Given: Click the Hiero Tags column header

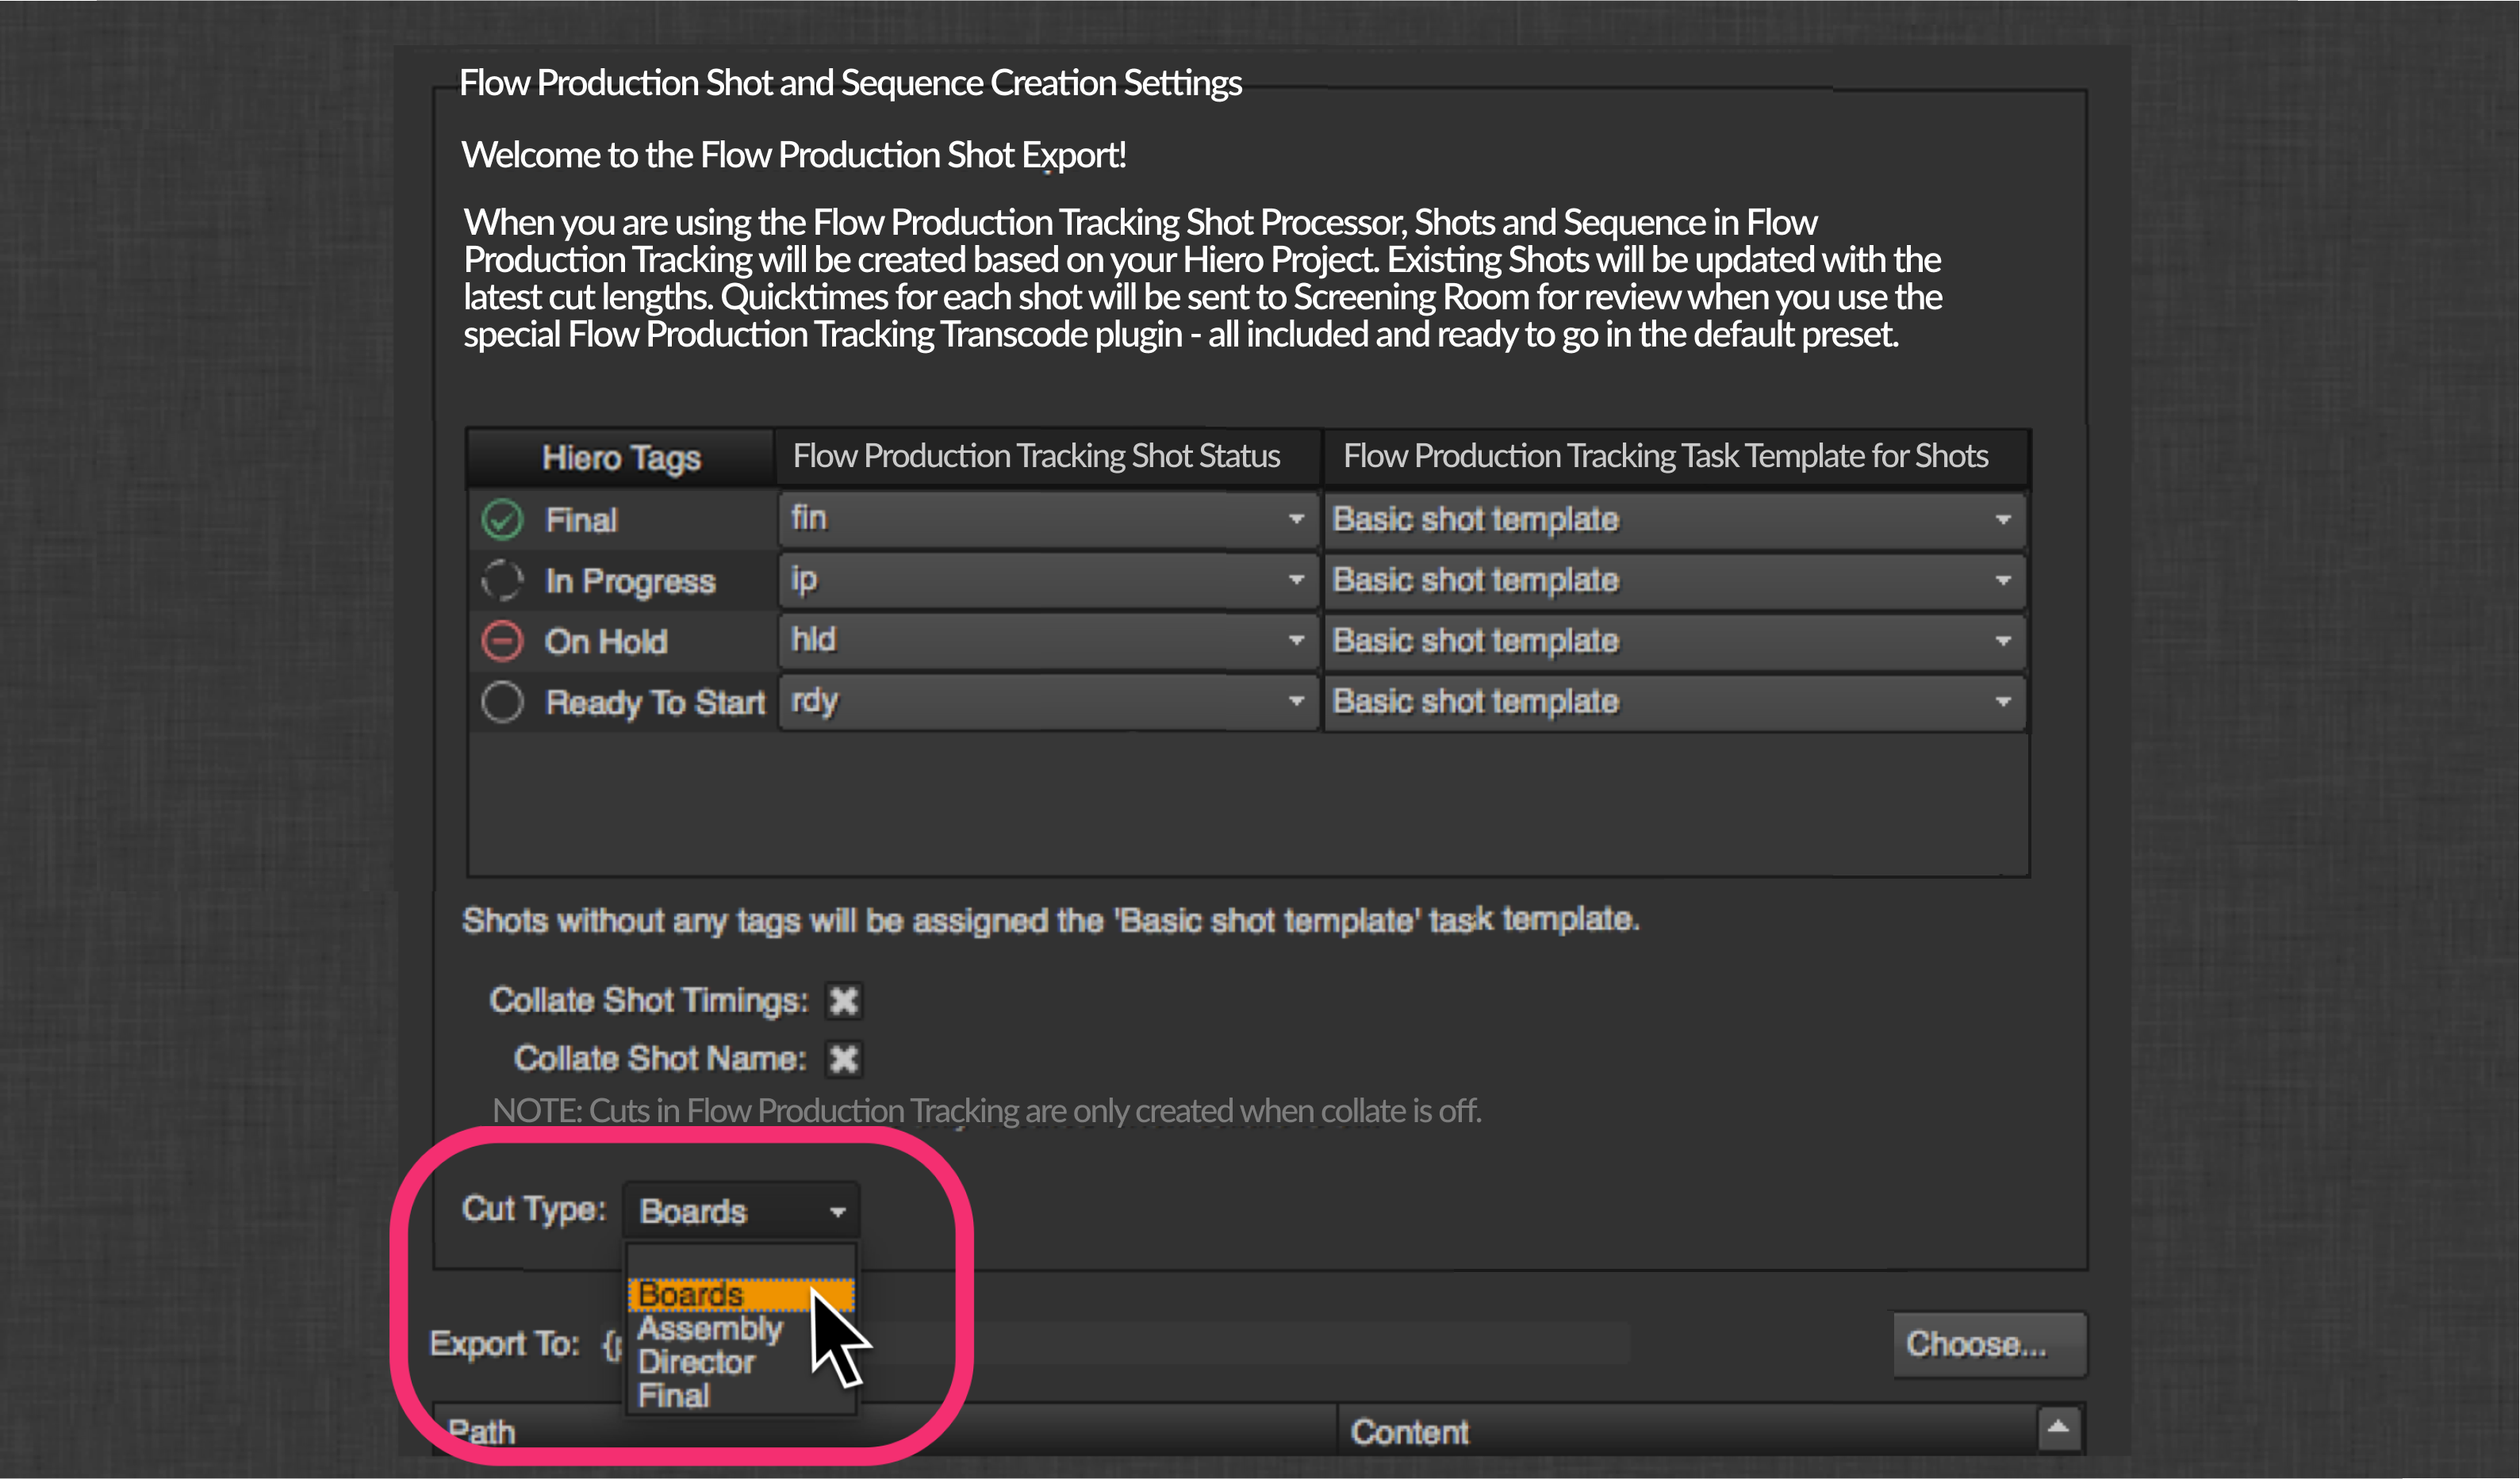Looking at the screenshot, I should 620,457.
